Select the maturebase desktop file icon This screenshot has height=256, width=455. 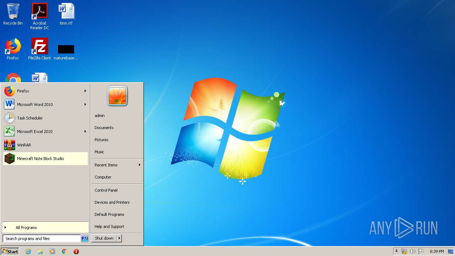point(66,50)
